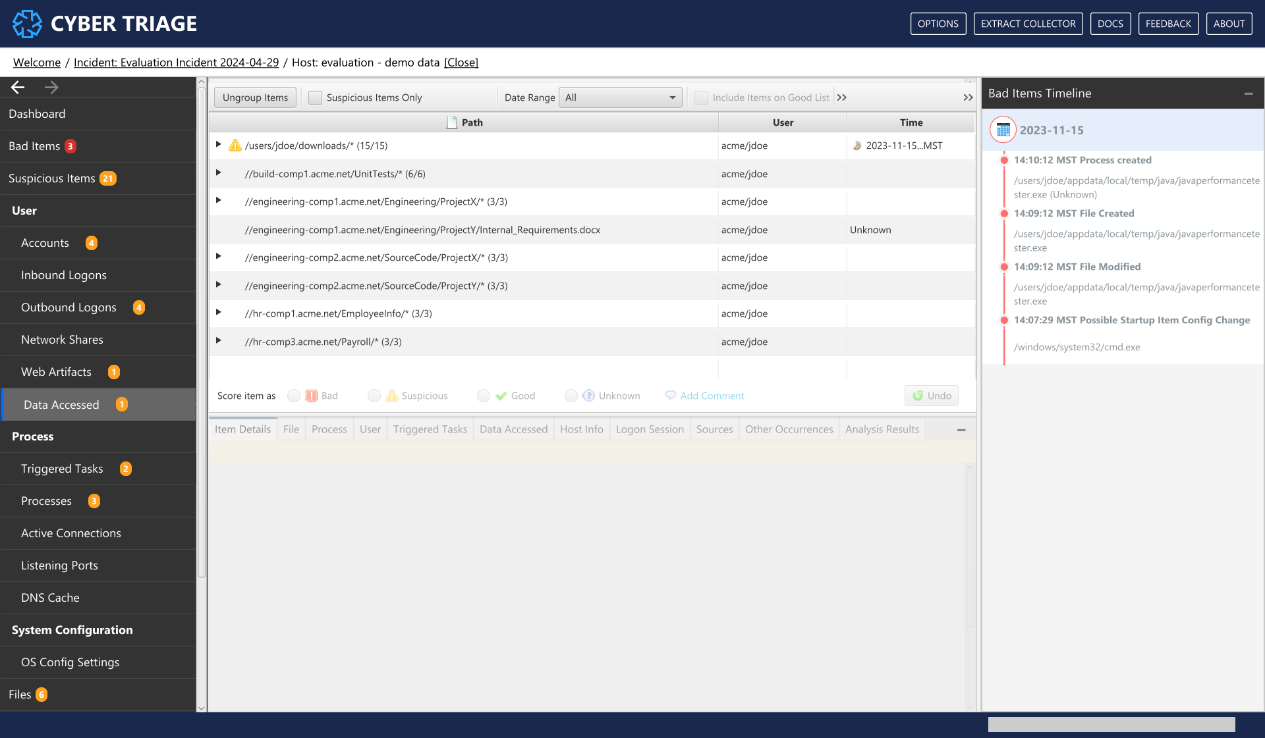Click the file icon in the Path header
Image resolution: width=1265 pixels, height=738 pixels.
(x=452, y=122)
